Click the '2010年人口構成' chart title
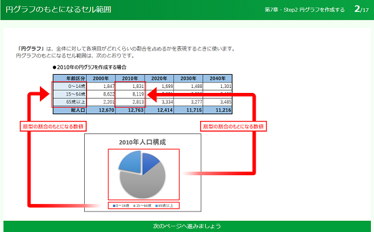The width and height of the screenshot is (374, 232). [142, 142]
